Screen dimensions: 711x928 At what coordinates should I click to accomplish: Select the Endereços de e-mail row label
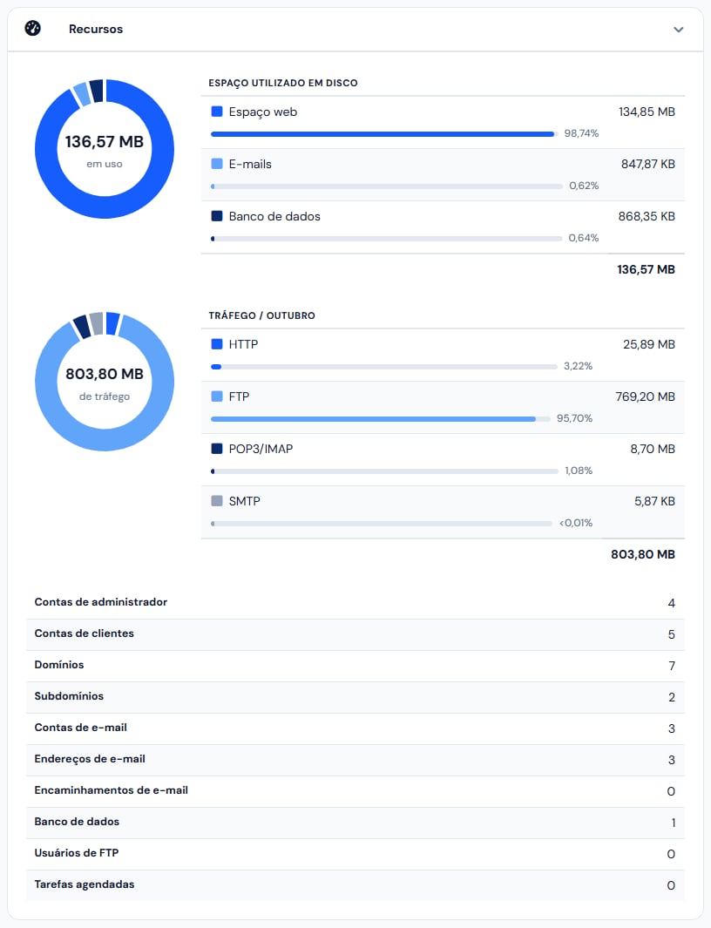90,759
